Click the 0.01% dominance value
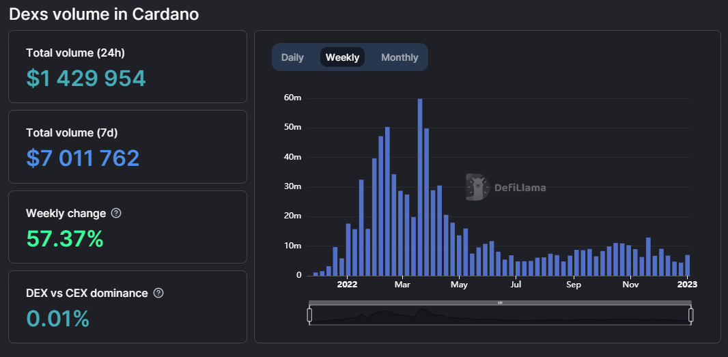728x357 pixels. 58,318
